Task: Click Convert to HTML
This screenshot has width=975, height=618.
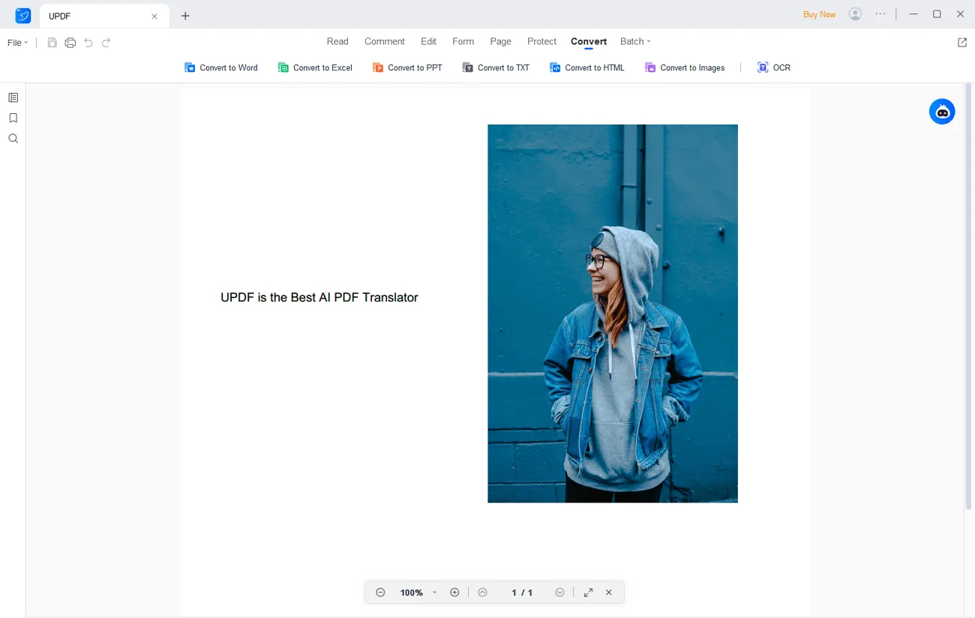Action: click(587, 67)
